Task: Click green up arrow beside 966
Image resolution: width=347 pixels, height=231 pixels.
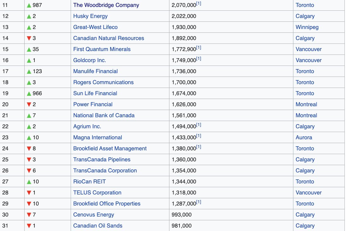Action: click(x=29, y=94)
